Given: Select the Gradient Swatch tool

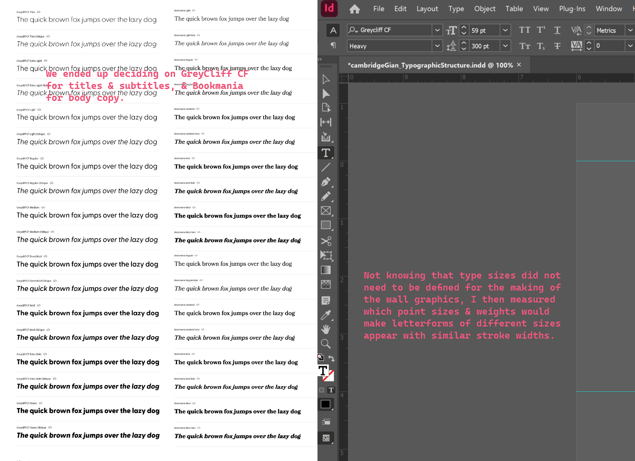Looking at the screenshot, I should (x=326, y=270).
